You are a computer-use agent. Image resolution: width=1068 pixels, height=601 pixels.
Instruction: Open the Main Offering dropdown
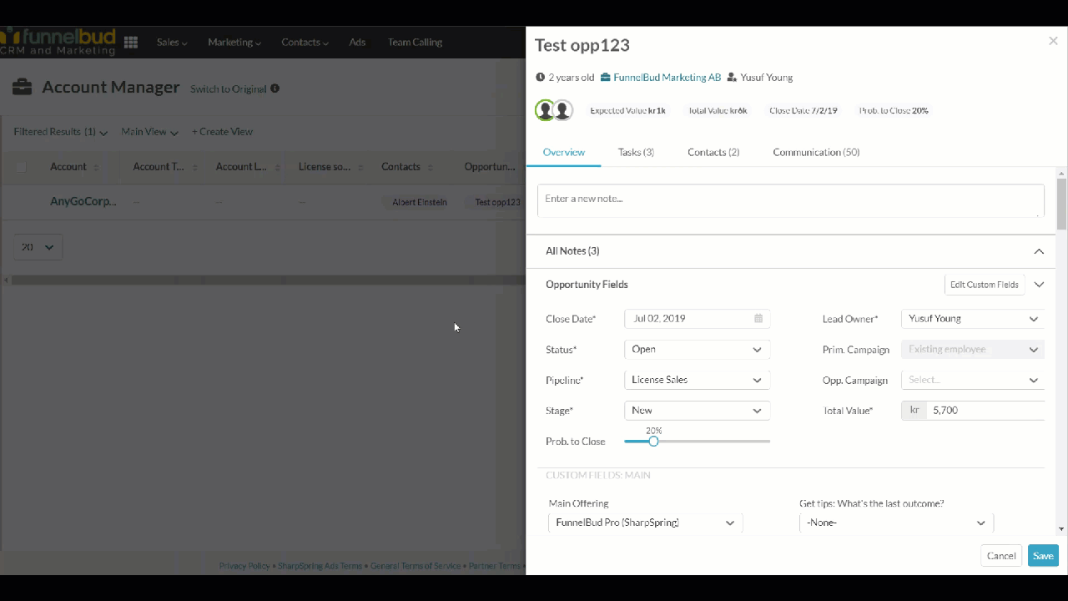coord(646,523)
